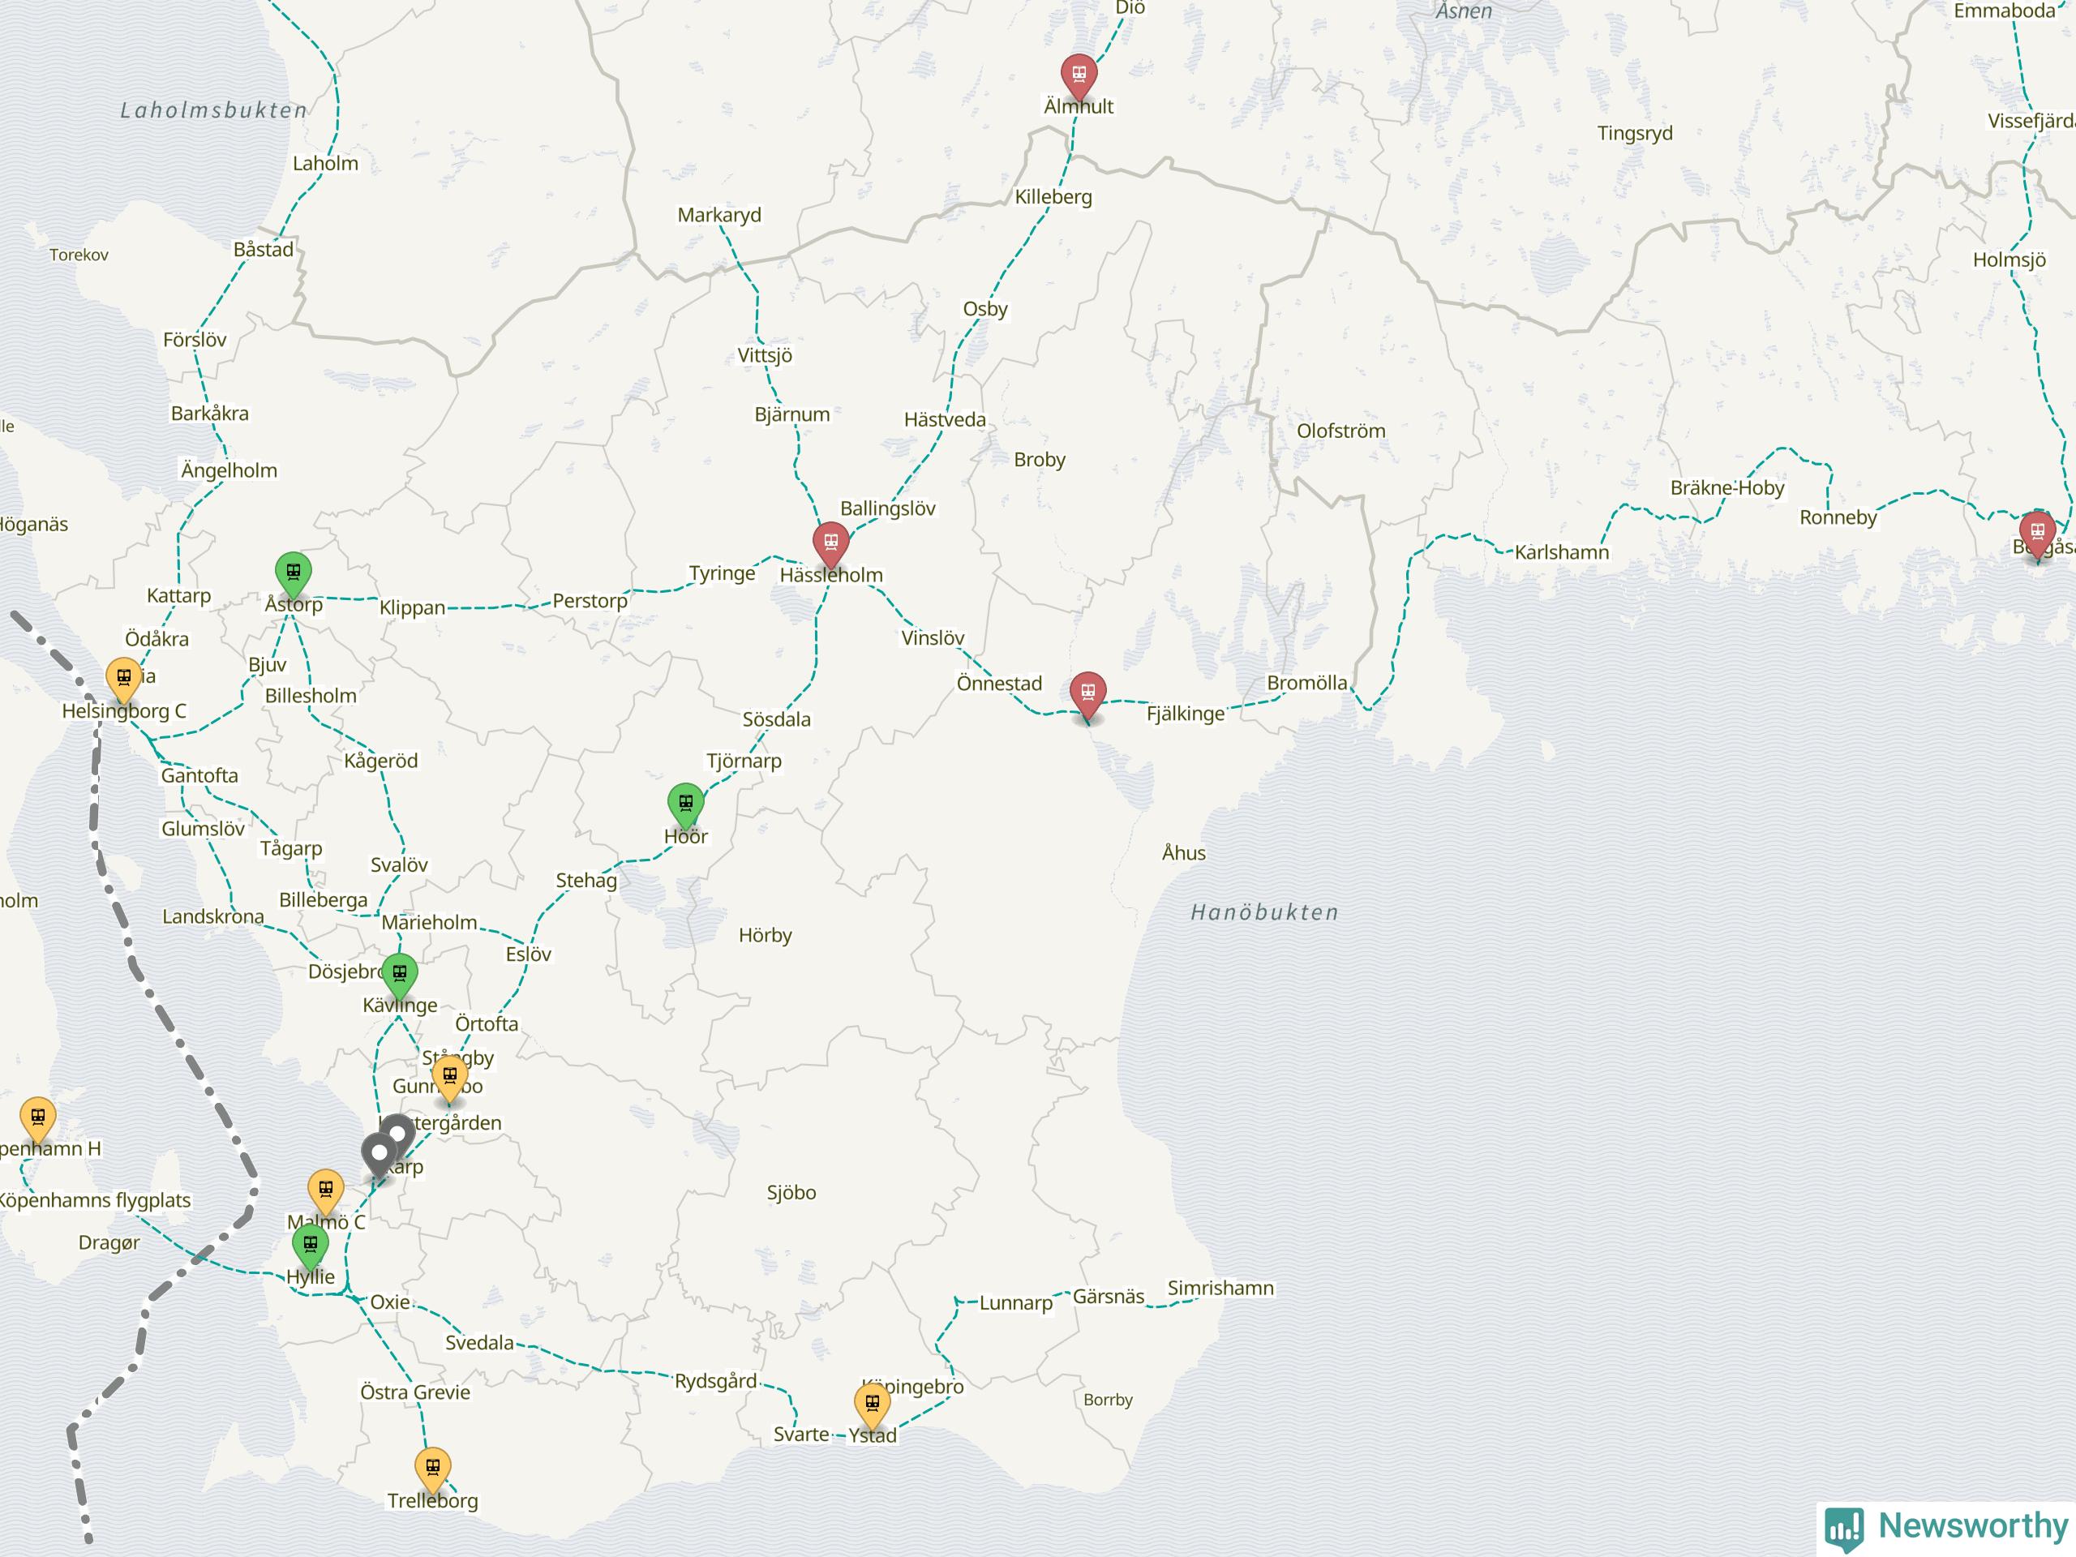Select the Ängelholm label
This screenshot has height=1557, width=2076.
point(229,471)
